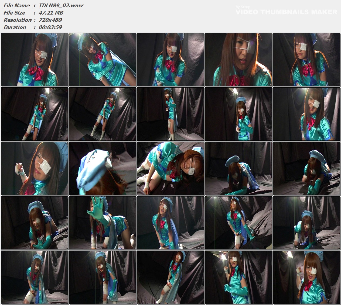Open fourth thumbnail in the fourth row
This screenshot has width=341, height=305.
[x=238, y=223]
